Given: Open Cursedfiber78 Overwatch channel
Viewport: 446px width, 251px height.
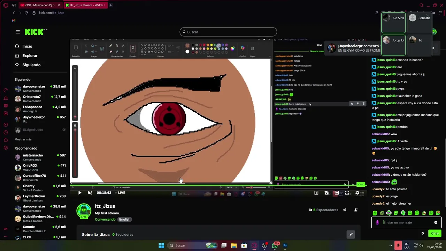Looking at the screenshot, I should 40,178.
